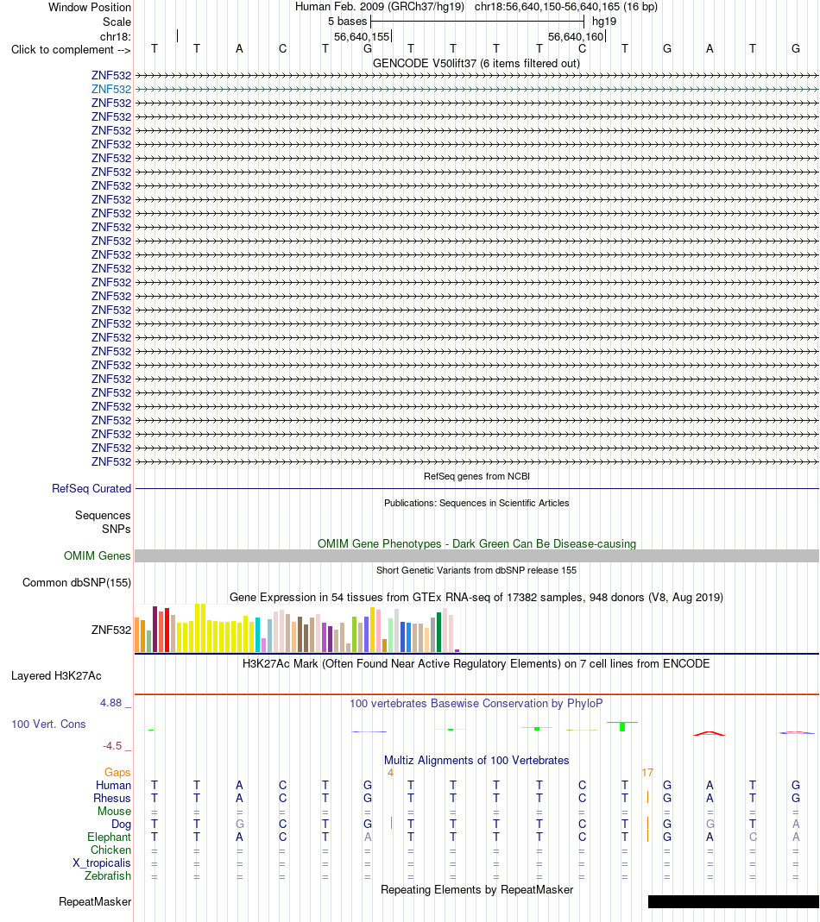Click the tallest green PhyloP conservation bar

pos(622,726)
